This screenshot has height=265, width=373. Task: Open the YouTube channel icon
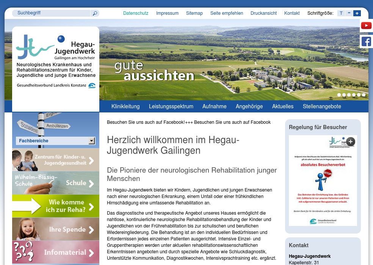tap(366, 25)
